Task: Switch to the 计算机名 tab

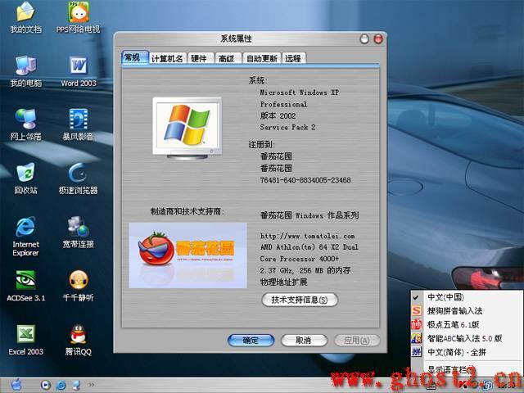Action: point(167,58)
